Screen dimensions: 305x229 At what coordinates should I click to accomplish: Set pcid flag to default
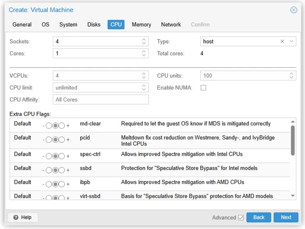[55, 139]
